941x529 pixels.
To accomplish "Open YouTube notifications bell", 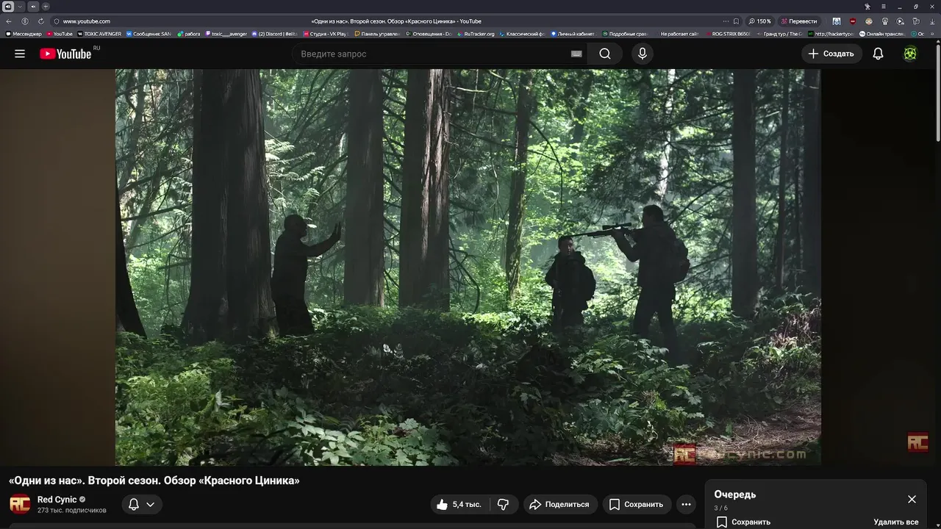I will [x=878, y=54].
